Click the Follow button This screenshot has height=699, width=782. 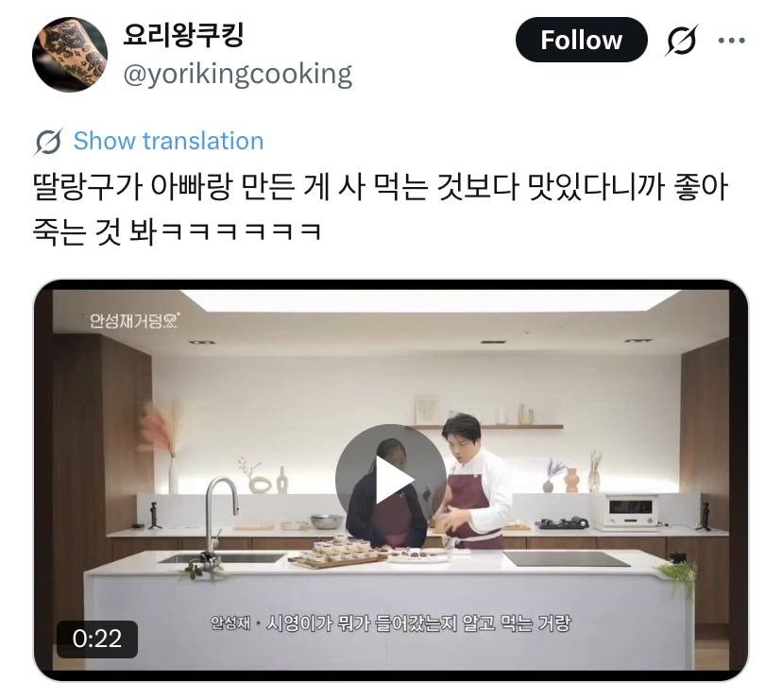pos(581,40)
